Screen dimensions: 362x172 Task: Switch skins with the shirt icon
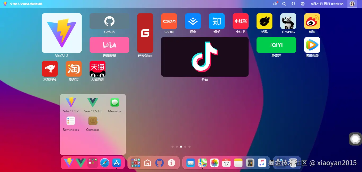click(293, 4)
